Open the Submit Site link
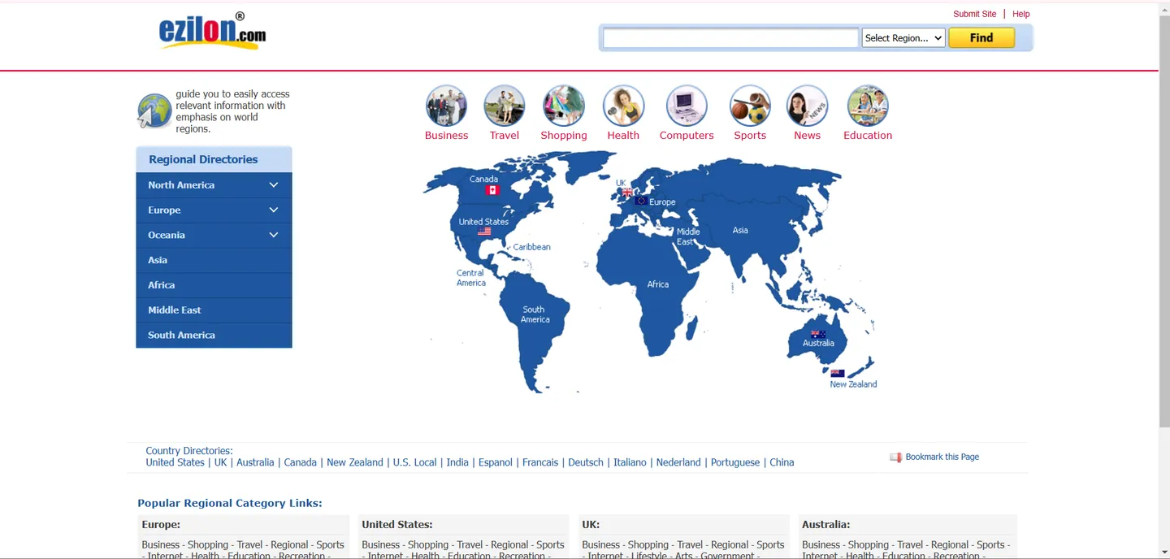The height and width of the screenshot is (559, 1170). pyautogui.click(x=974, y=14)
